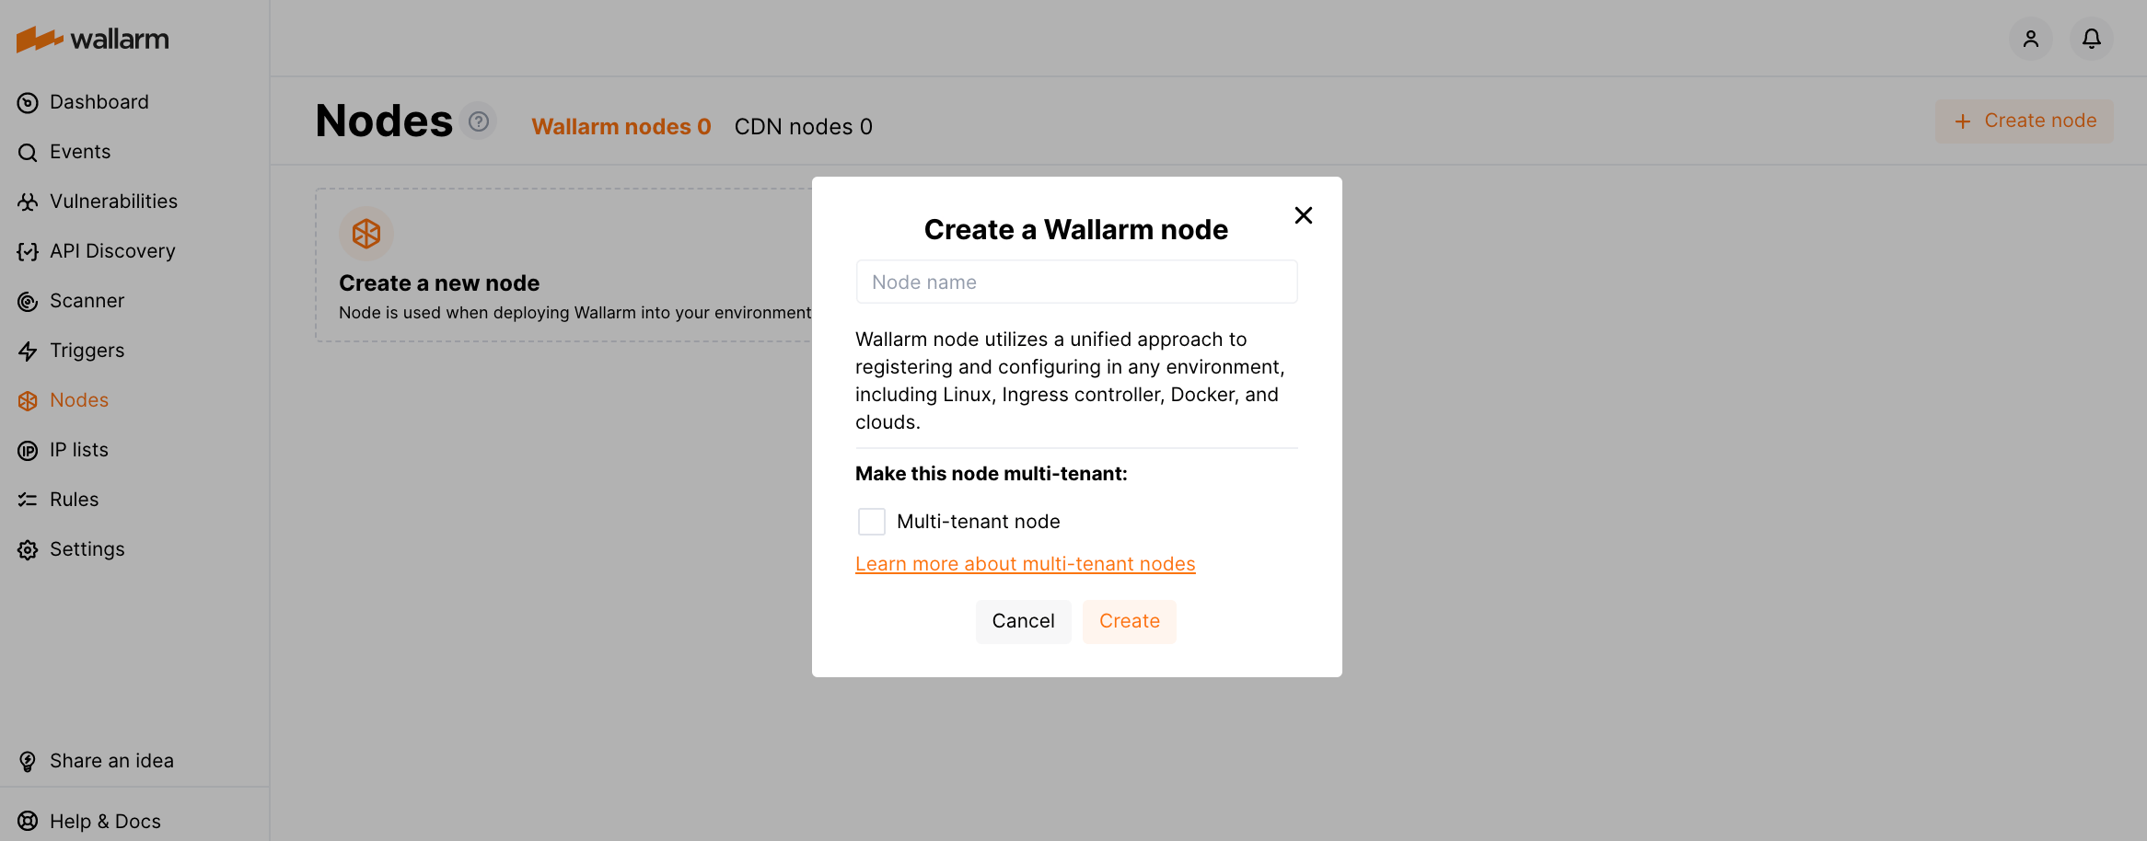2147x841 pixels.
Task: Click the Wallarm logo
Action: point(93,39)
